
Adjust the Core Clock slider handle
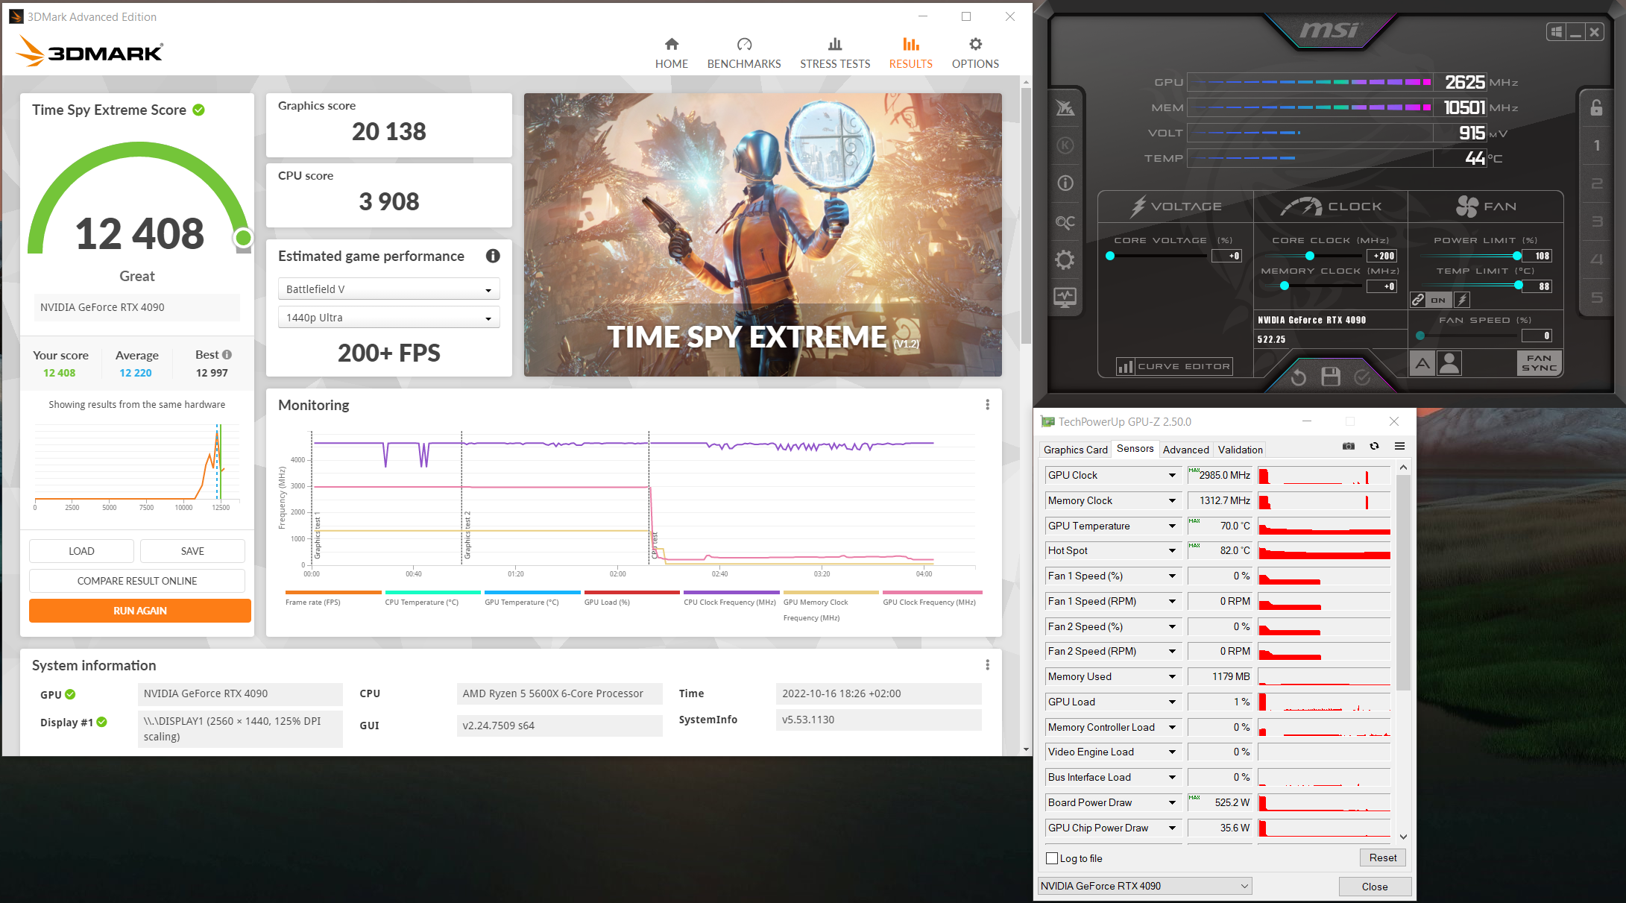click(1310, 256)
